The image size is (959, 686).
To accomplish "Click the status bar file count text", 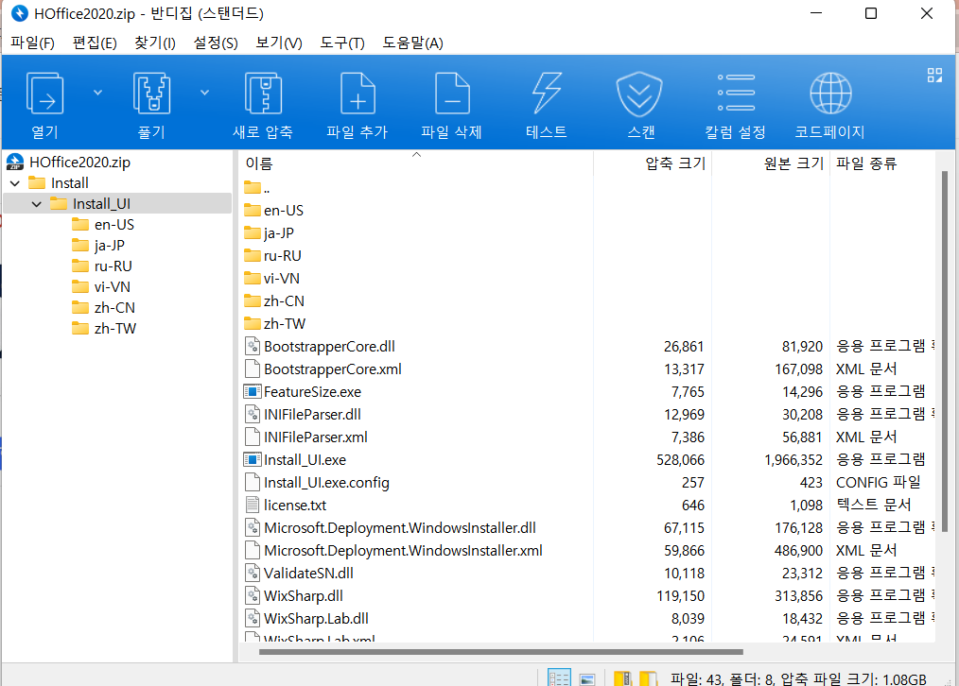I will point(798,678).
